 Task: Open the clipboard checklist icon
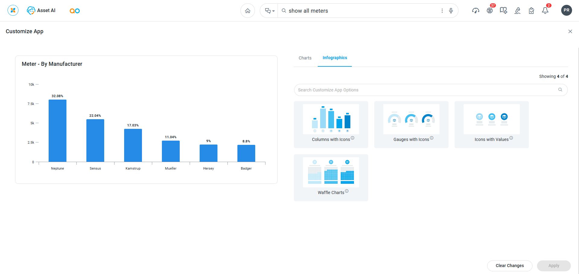pyautogui.click(x=531, y=11)
